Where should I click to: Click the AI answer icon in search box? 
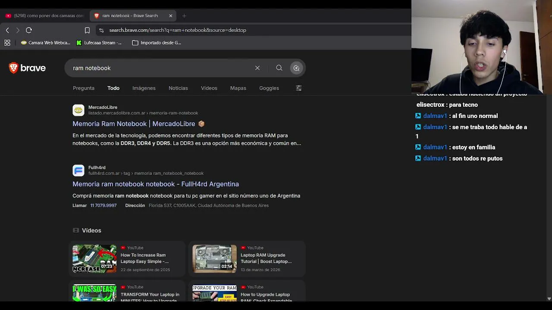(296, 68)
